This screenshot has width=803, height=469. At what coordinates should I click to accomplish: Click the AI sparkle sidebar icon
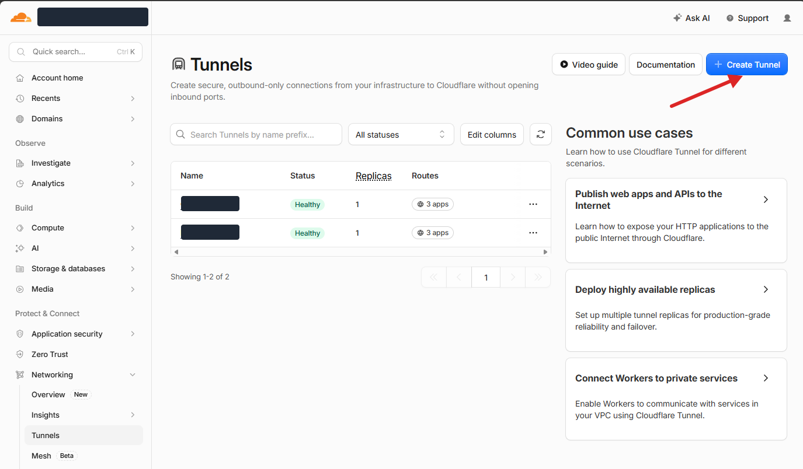point(20,249)
